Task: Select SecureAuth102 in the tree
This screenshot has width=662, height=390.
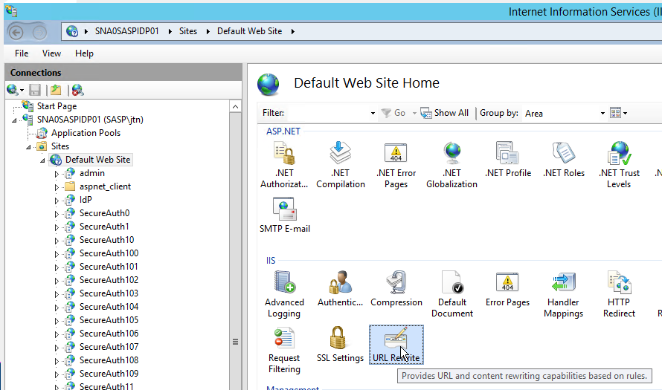Action: pyautogui.click(x=109, y=280)
